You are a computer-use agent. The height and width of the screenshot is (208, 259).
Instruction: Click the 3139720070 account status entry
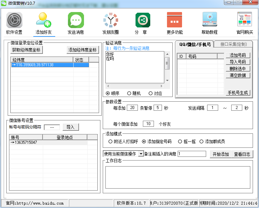[x=174, y=203]
